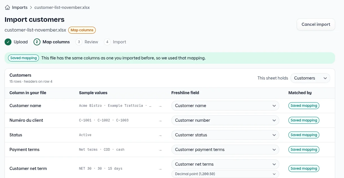Image resolution: width=344 pixels, height=178 pixels.
Task: Click sample values 'C-1001 · C-1002 · C-1003'
Action: [x=104, y=120]
